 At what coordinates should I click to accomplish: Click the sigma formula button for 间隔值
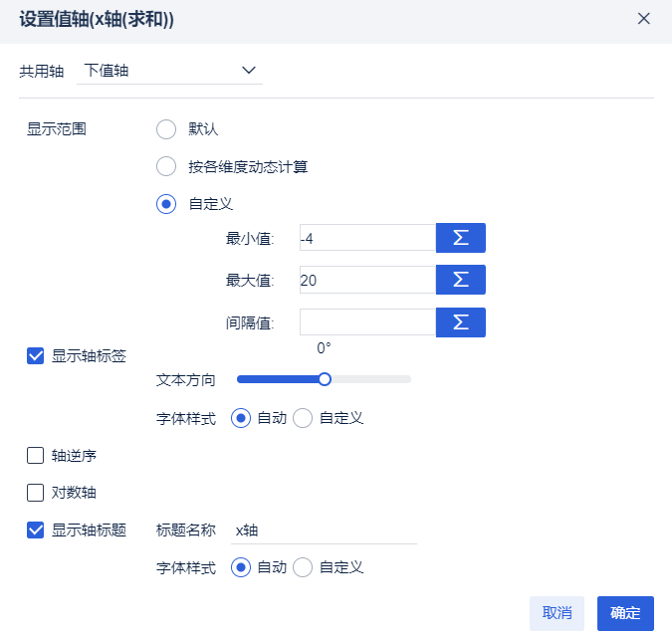pos(461,322)
